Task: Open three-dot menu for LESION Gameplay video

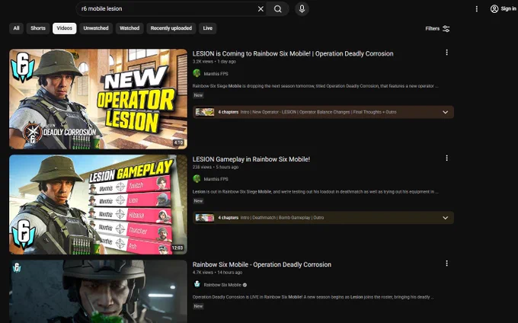Action: (x=446, y=158)
